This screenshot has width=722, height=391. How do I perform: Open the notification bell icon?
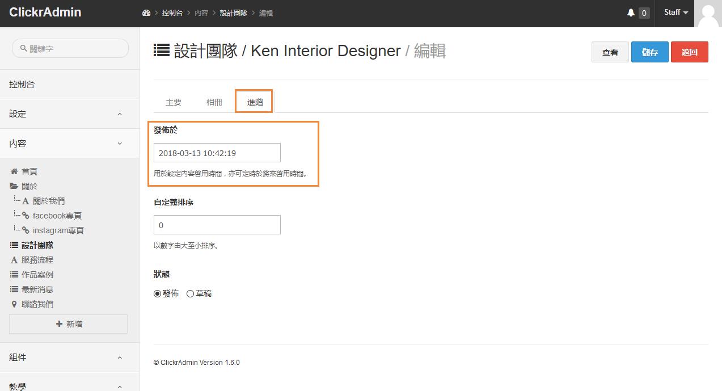[x=631, y=12]
